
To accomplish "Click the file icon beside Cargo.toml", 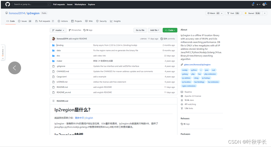I will point(54,77).
